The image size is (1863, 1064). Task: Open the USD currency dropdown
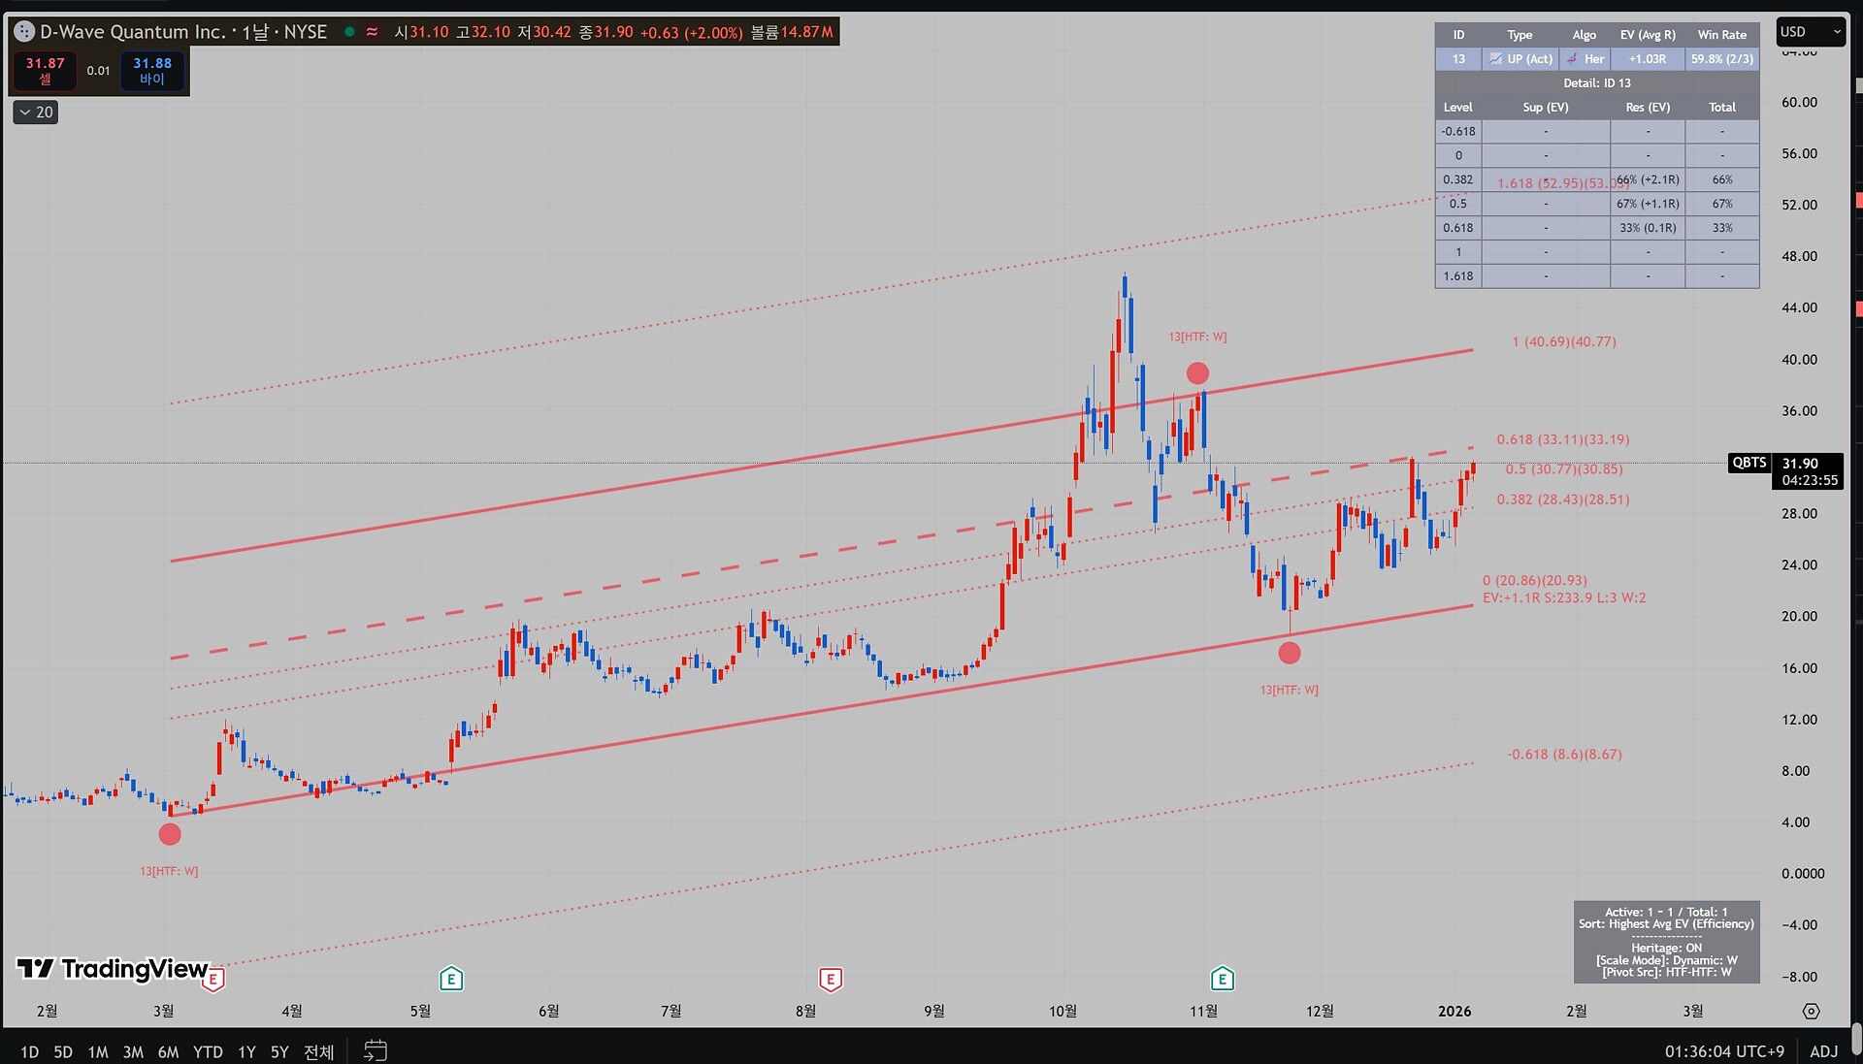pos(1810,32)
